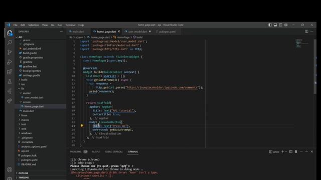Maximize the panel with chevron-up icon

pos(306,151)
